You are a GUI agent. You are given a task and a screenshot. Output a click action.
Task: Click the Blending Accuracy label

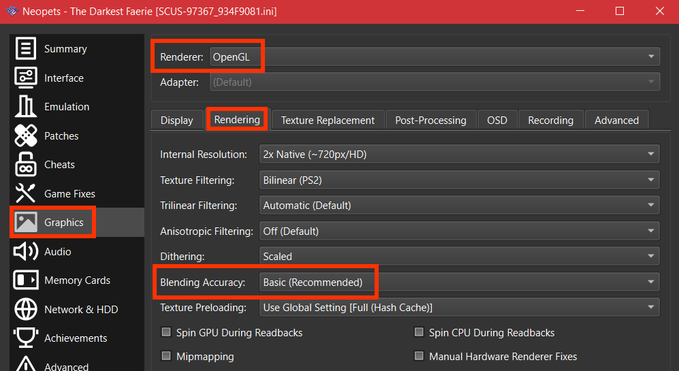pyautogui.click(x=203, y=283)
